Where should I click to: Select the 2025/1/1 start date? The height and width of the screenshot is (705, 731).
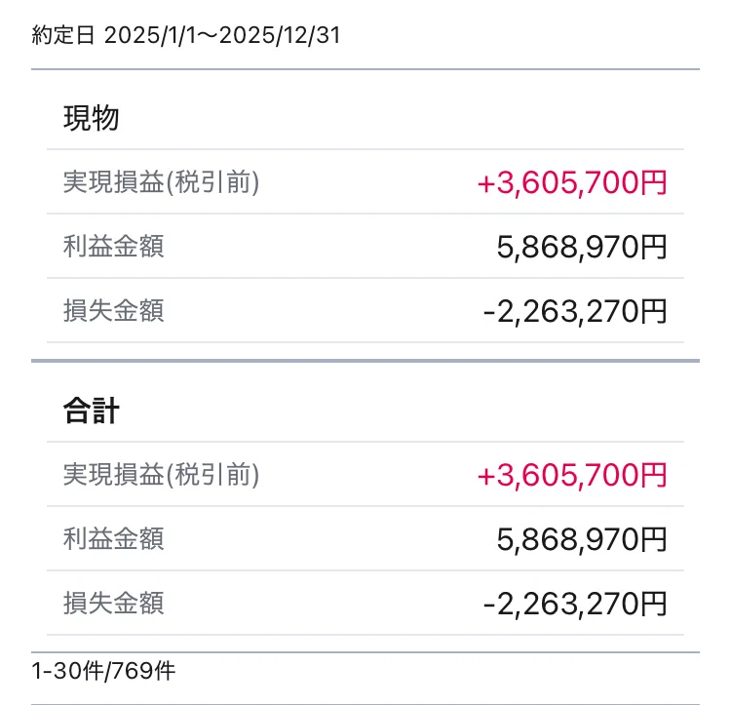150,35
